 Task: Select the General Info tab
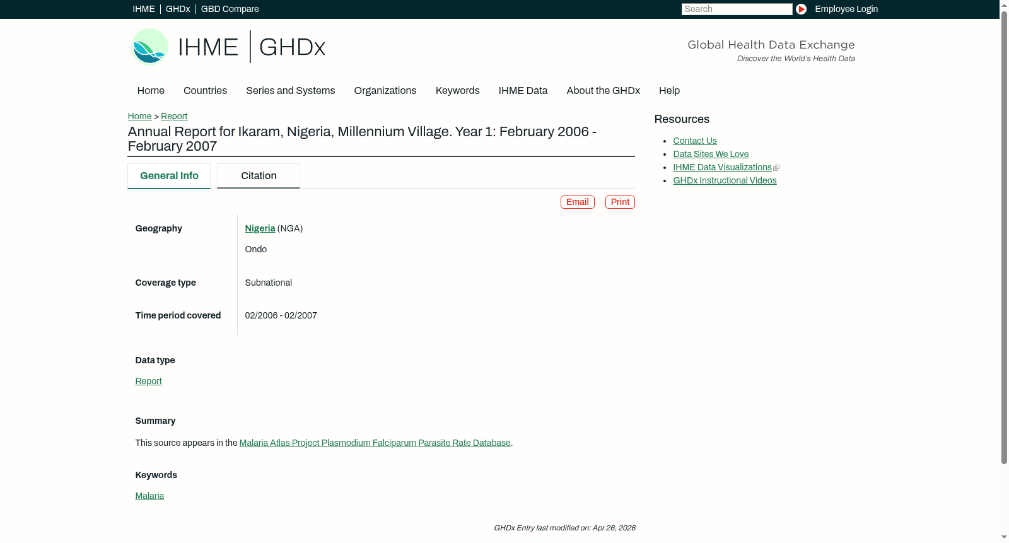(169, 176)
